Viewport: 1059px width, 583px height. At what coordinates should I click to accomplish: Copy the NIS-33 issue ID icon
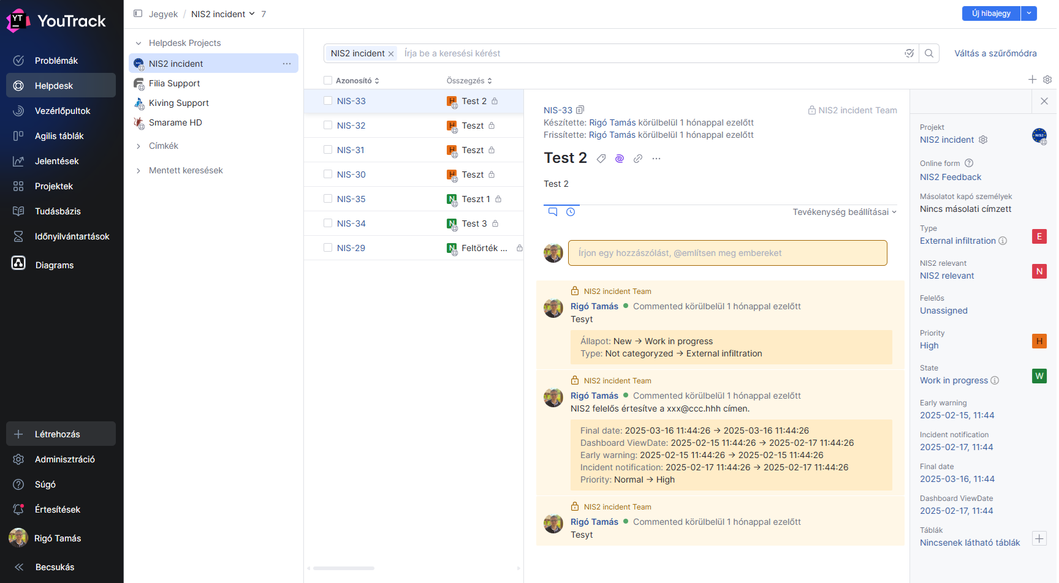click(x=580, y=110)
